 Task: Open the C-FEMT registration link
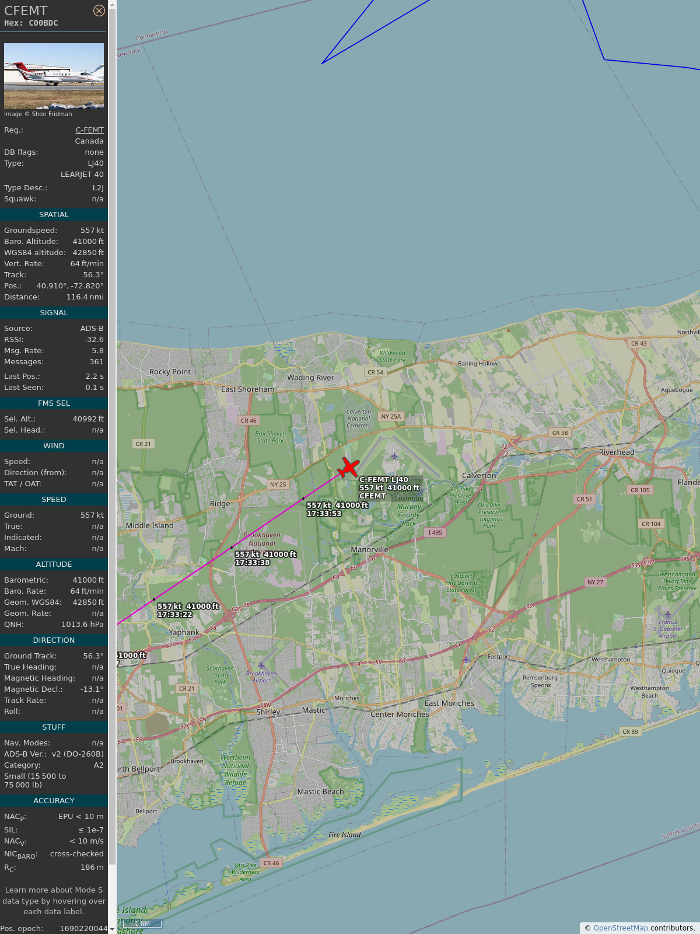pyautogui.click(x=89, y=130)
